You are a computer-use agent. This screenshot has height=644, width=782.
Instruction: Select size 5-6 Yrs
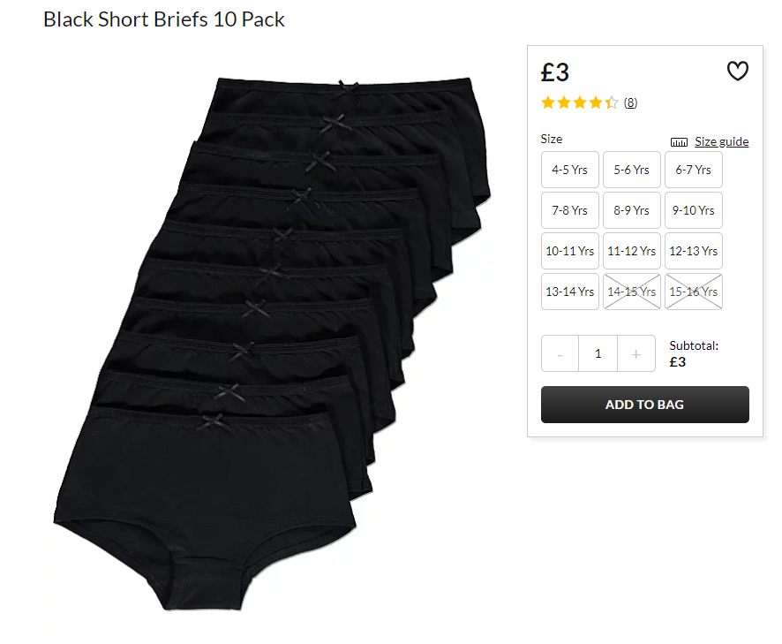click(631, 170)
